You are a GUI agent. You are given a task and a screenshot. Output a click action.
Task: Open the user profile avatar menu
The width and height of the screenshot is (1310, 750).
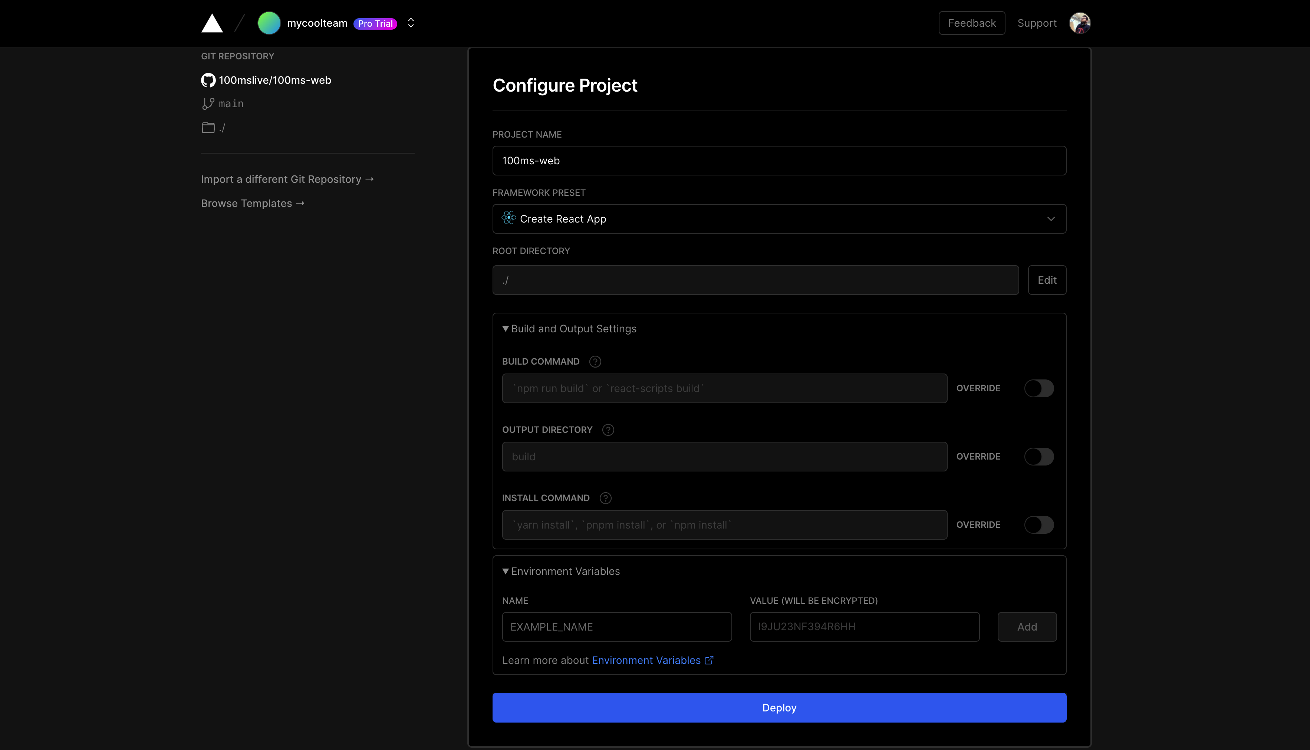1080,23
